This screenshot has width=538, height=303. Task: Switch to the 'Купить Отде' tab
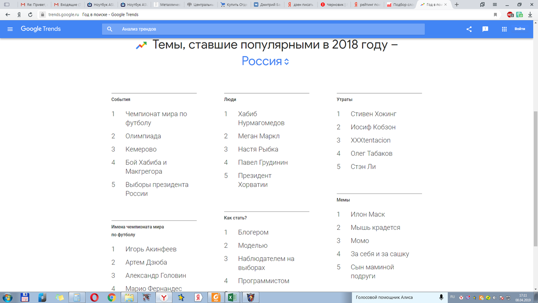[234, 4]
